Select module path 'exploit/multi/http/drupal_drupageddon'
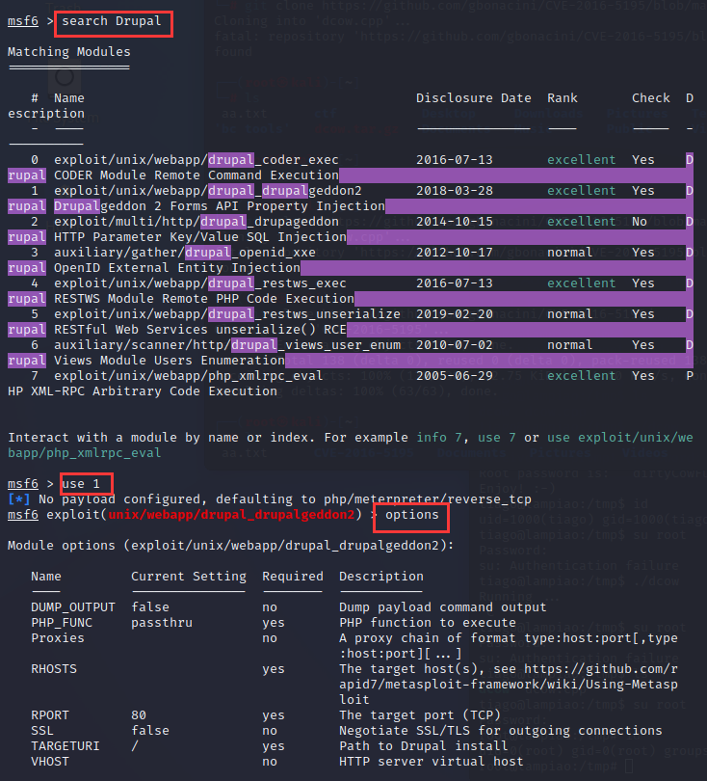The image size is (707, 781). click(196, 222)
